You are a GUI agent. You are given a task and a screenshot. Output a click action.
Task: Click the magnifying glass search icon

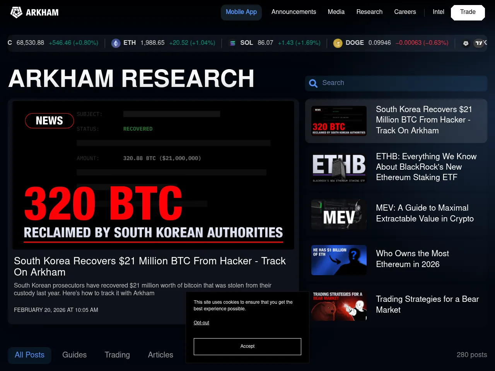click(x=313, y=83)
